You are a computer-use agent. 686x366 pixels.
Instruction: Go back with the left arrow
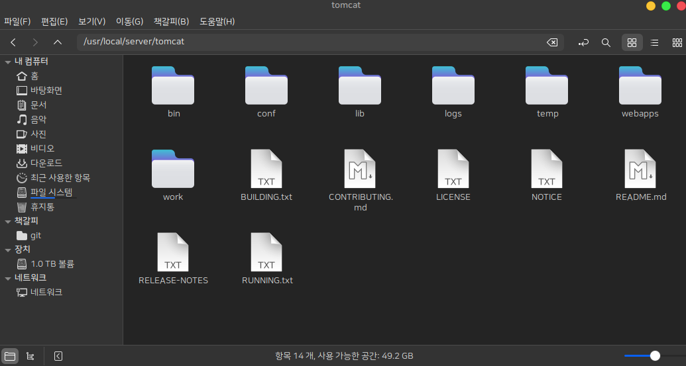click(x=13, y=42)
